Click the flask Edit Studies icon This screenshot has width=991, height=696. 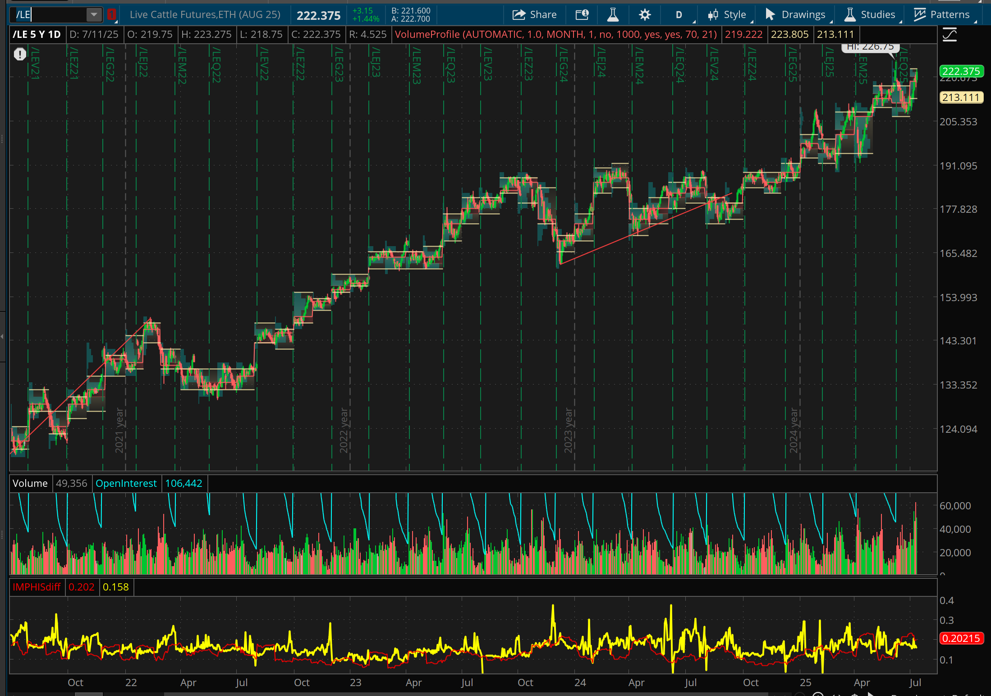[612, 15]
